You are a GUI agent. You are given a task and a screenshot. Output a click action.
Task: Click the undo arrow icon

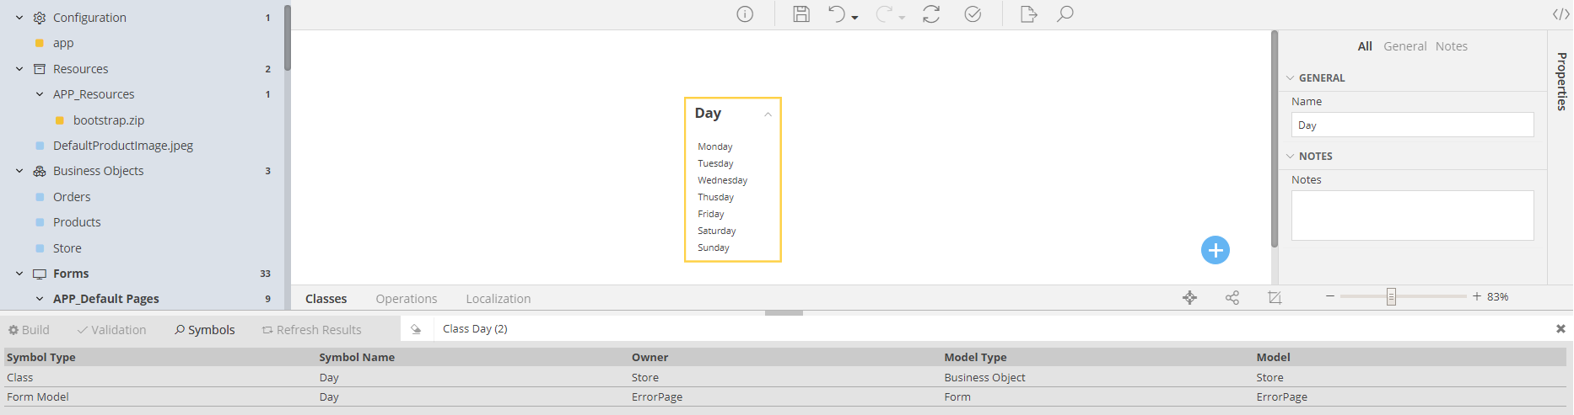tap(836, 14)
